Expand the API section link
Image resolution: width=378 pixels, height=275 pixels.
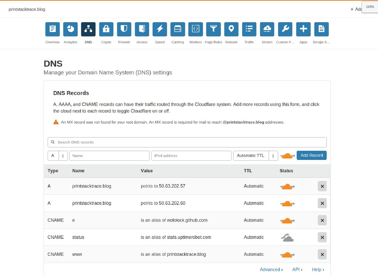point(297,269)
